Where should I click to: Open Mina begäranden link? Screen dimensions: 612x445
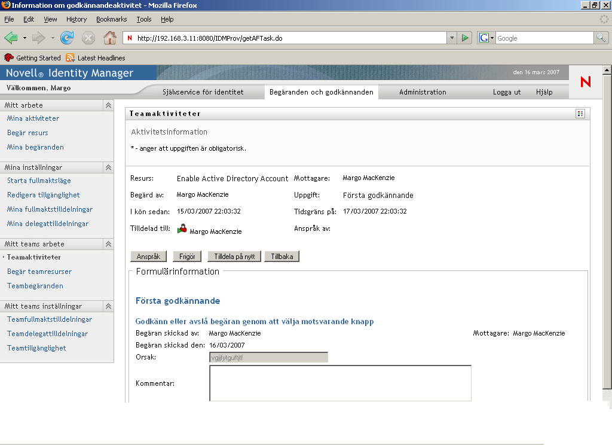(x=35, y=147)
